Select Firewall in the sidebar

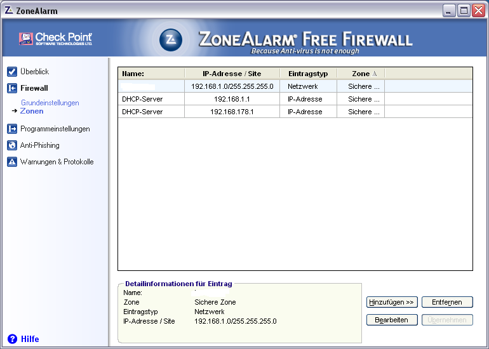point(34,88)
